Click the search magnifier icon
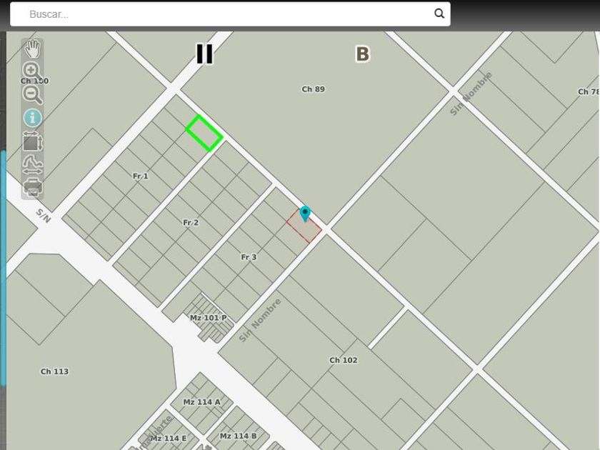The width and height of the screenshot is (600, 450). [x=439, y=14]
